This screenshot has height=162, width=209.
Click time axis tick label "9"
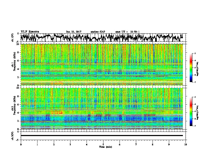point(169,145)
